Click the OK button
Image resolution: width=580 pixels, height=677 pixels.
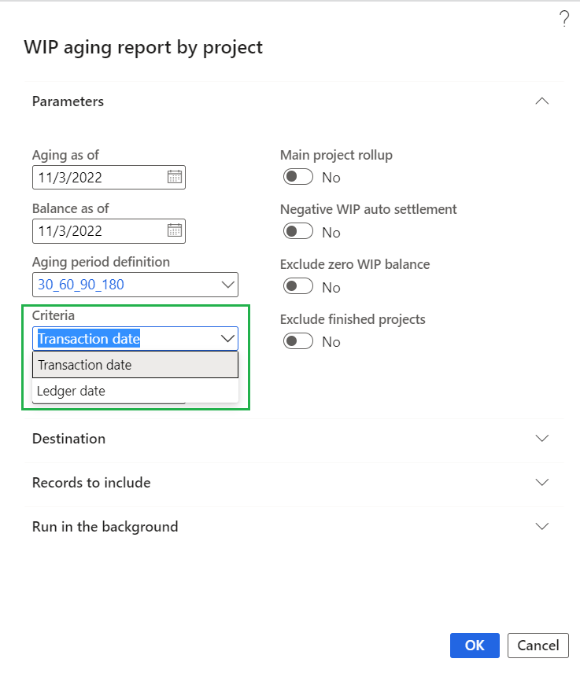(x=475, y=646)
